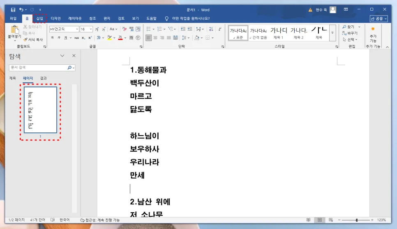Click the Share (공유) button
This screenshot has width=397, height=229.
click(379, 19)
